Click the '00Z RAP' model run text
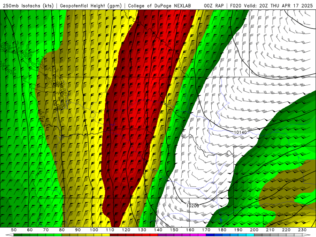Image resolution: width=316 pixels, height=237 pixels. pyautogui.click(x=214, y=6)
